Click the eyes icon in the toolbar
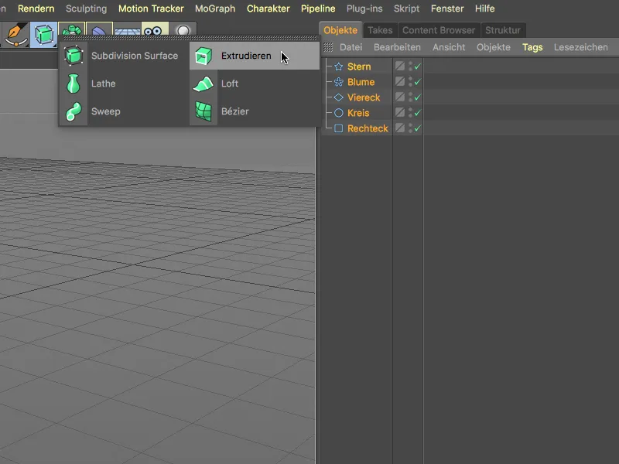619x464 pixels. [x=155, y=29]
